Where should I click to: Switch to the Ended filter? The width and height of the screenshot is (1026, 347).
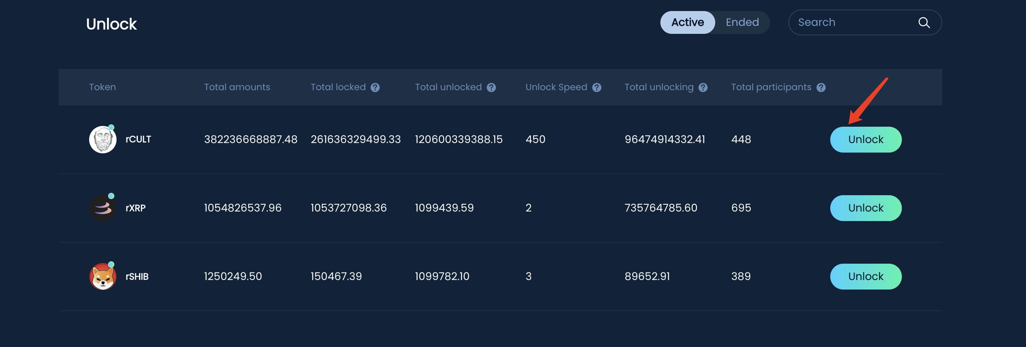[x=742, y=23]
